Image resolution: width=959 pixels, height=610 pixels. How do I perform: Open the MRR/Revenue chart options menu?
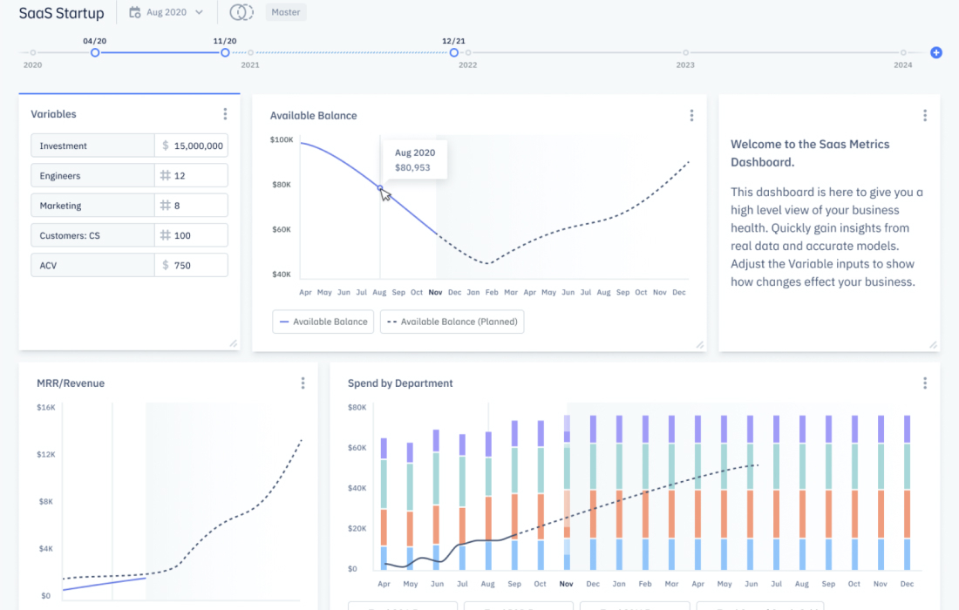pyautogui.click(x=303, y=383)
